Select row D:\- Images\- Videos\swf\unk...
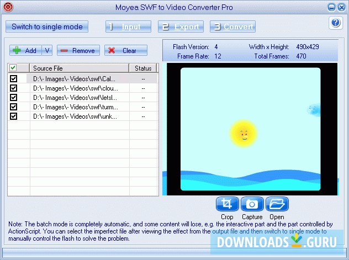 [x=83, y=116]
